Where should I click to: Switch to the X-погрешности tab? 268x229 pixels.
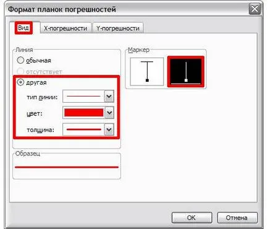(x=65, y=28)
